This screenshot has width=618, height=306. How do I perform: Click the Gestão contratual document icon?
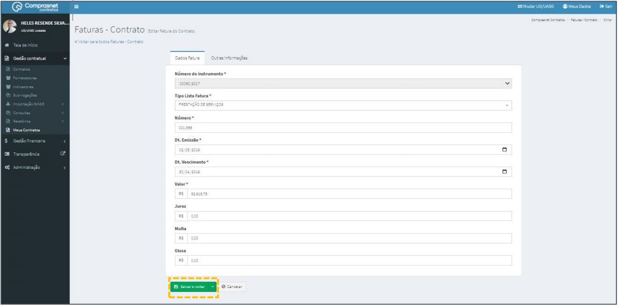click(x=7, y=58)
